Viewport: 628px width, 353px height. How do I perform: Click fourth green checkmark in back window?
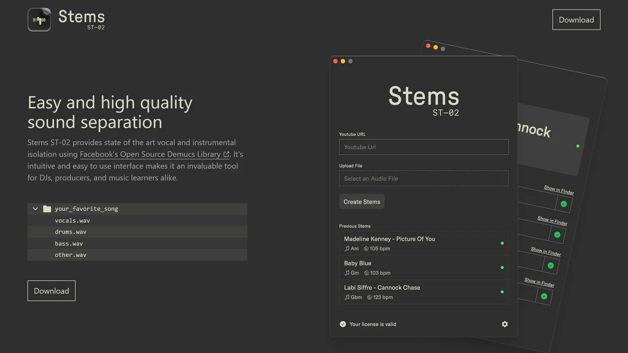click(x=544, y=296)
